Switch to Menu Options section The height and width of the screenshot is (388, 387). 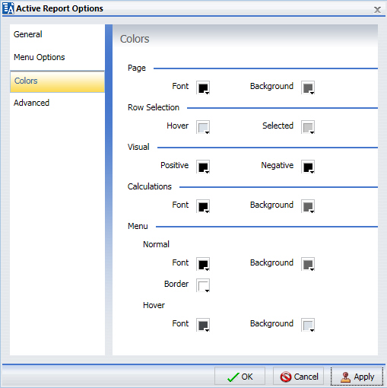pyautogui.click(x=57, y=57)
